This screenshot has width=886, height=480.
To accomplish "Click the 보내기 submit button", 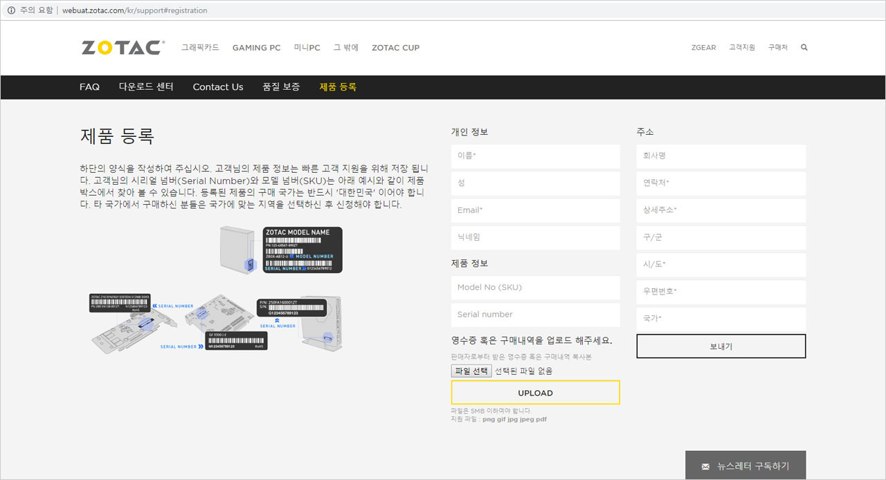I will point(721,347).
